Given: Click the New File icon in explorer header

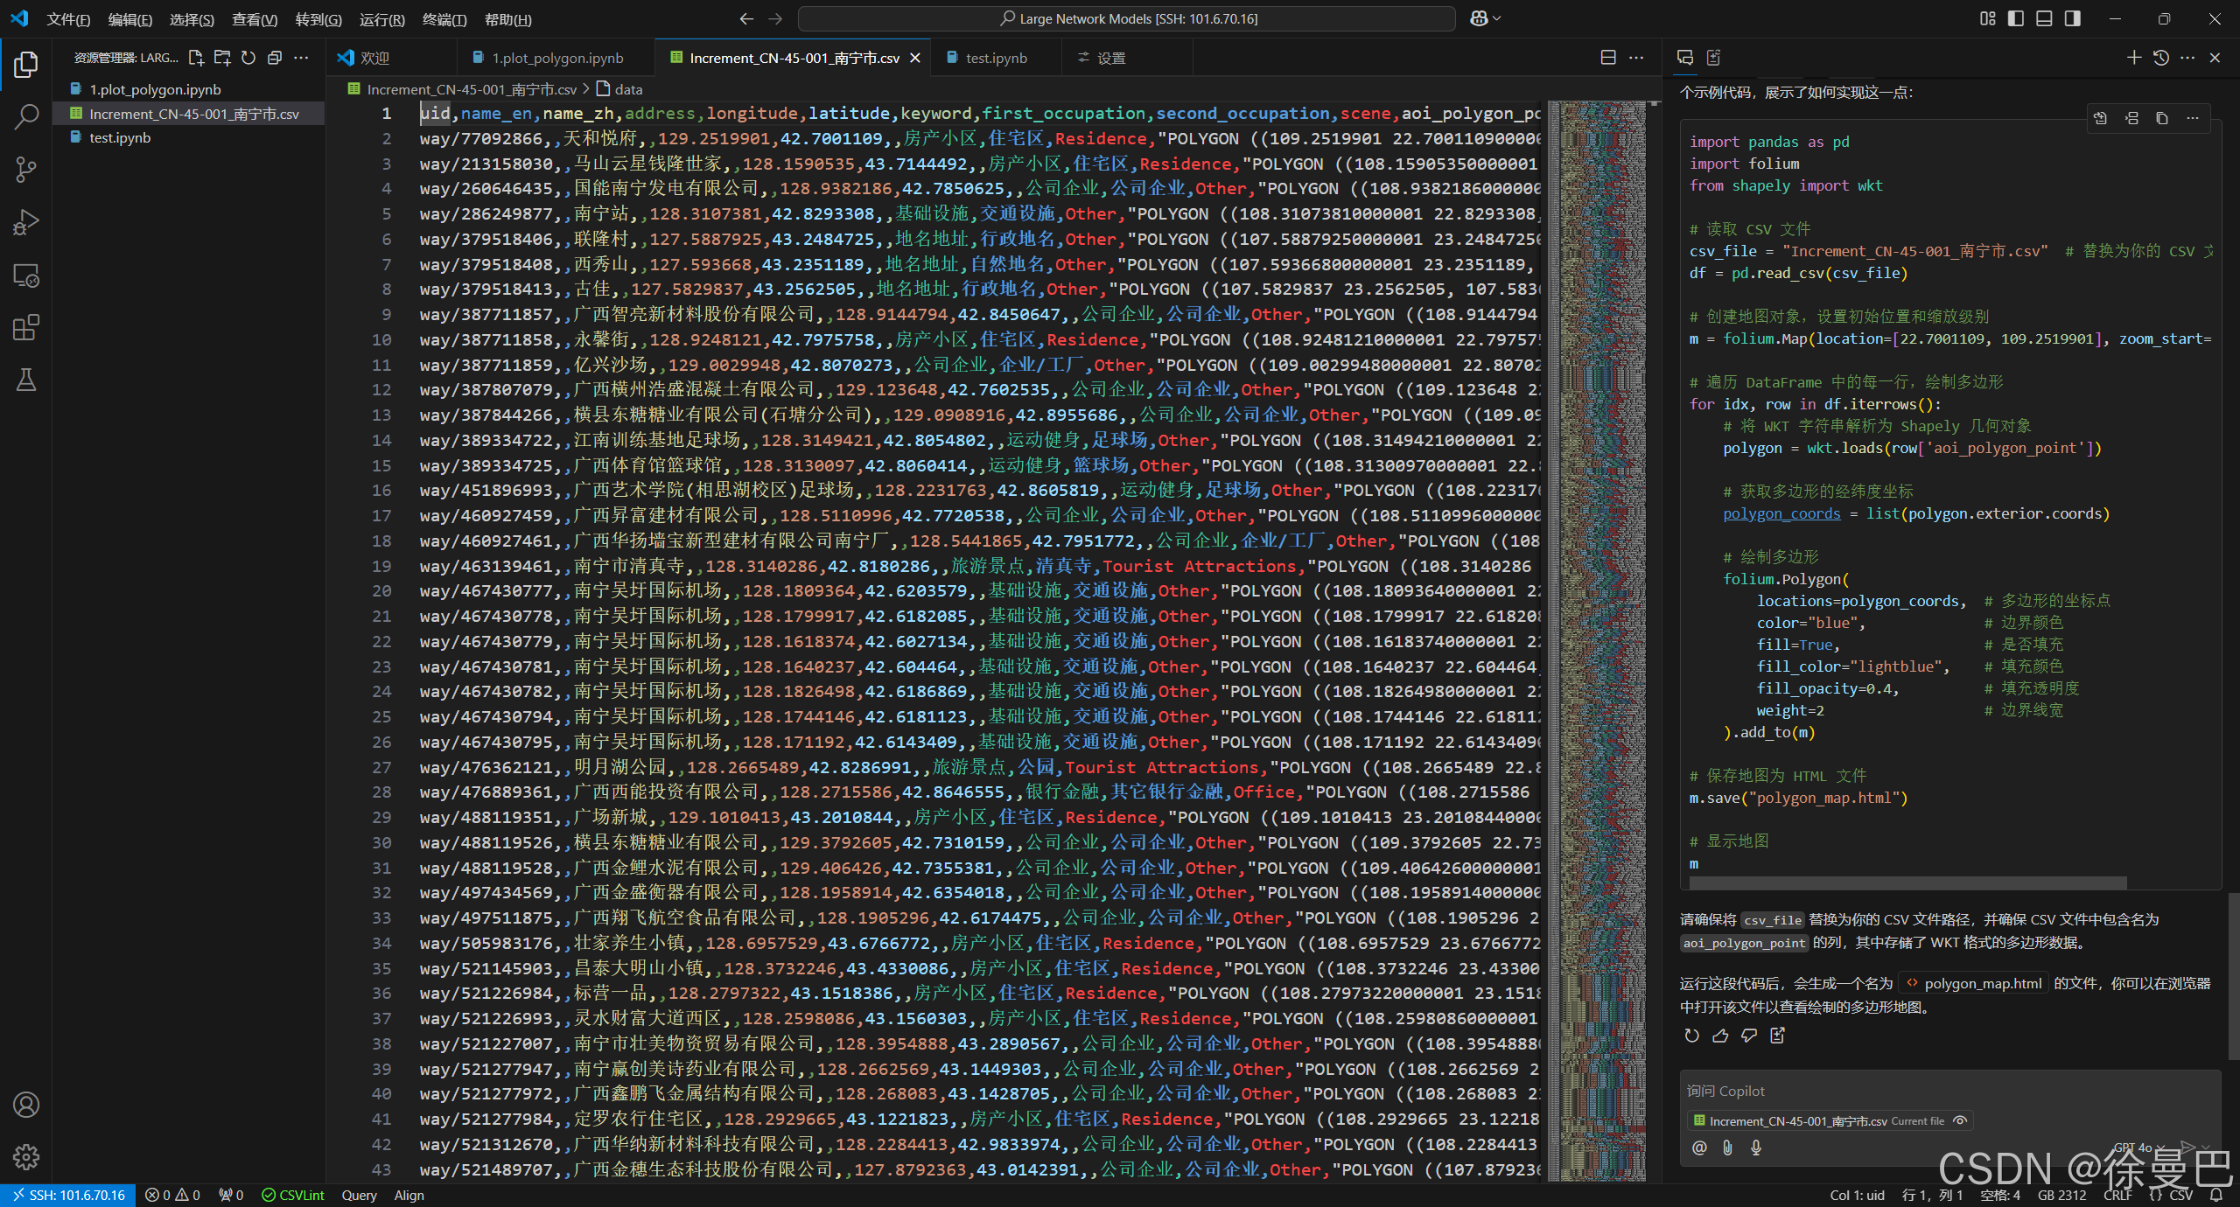Looking at the screenshot, I should point(196,58).
